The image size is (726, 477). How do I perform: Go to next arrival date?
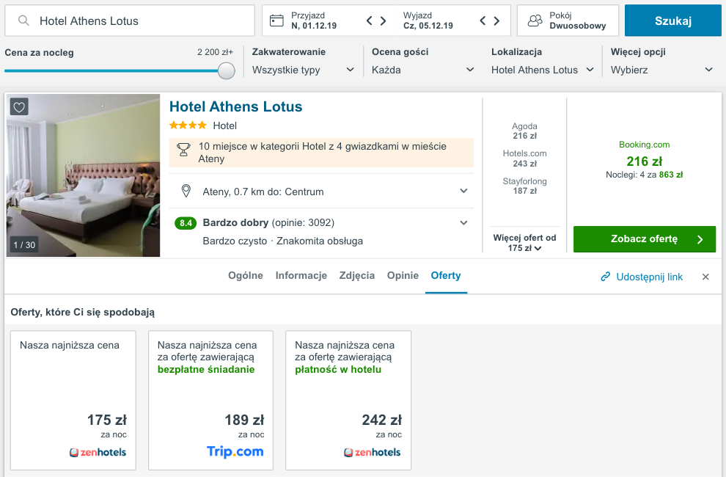(x=383, y=21)
